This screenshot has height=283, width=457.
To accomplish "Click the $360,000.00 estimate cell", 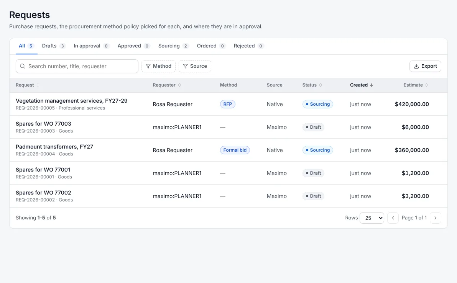I will point(412,150).
